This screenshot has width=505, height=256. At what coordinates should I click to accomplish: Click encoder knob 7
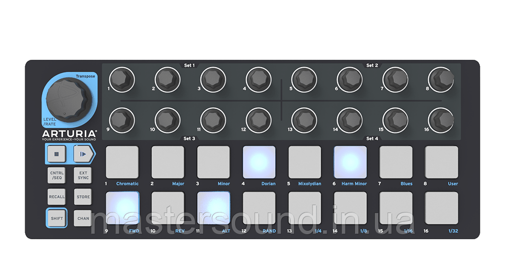396,80
